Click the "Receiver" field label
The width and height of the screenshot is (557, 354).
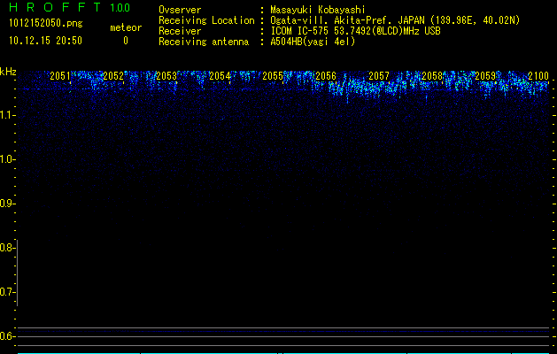[x=180, y=31]
